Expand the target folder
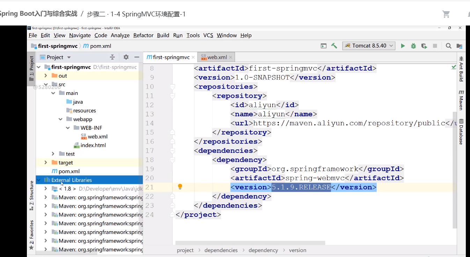Image resolution: width=470 pixels, height=257 pixels. point(46,163)
